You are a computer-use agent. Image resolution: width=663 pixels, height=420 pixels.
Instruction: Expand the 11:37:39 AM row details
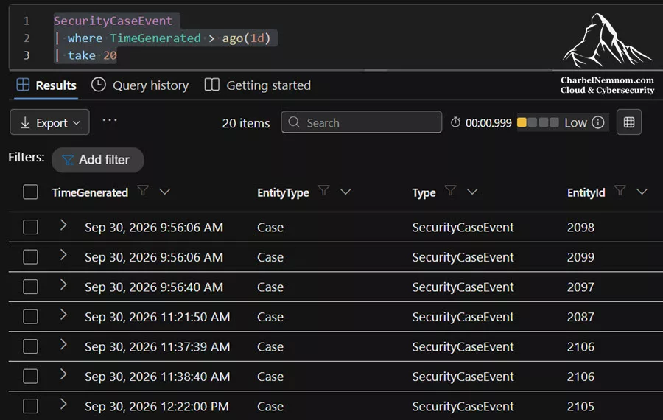pyautogui.click(x=63, y=344)
